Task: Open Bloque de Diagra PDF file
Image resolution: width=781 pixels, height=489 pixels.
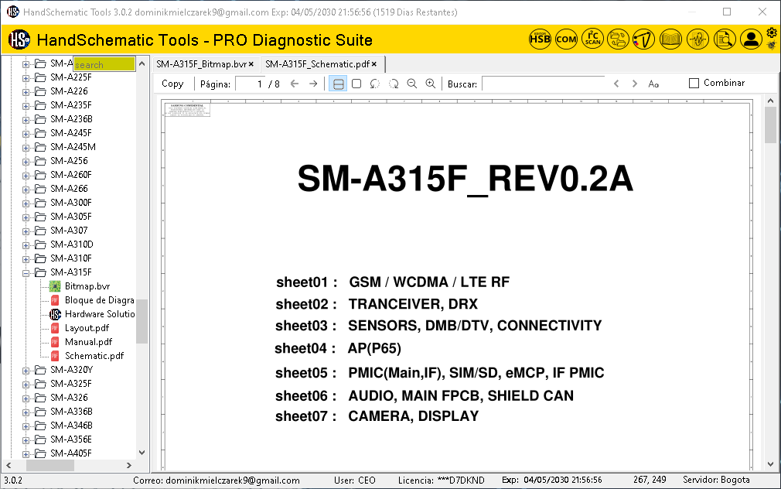Action: pyautogui.click(x=100, y=300)
